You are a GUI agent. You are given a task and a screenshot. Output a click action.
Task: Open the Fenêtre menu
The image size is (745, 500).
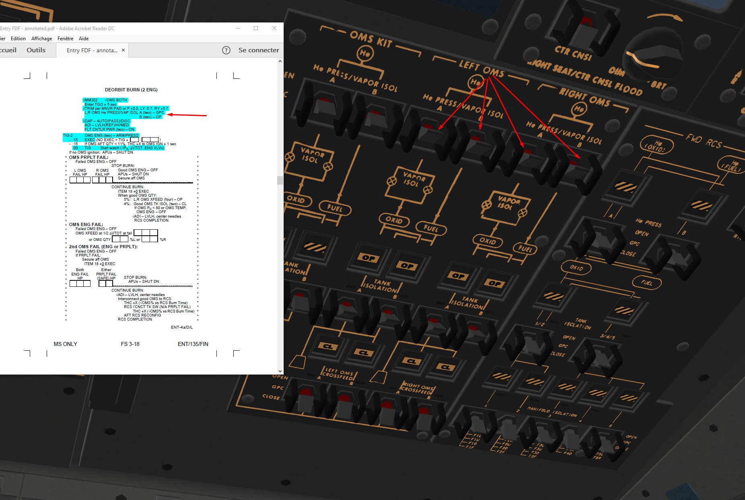click(65, 39)
